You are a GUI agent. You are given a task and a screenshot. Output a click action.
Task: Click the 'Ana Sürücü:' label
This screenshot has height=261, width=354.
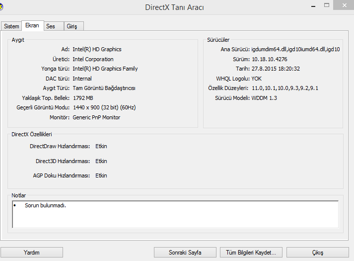(x=235, y=49)
